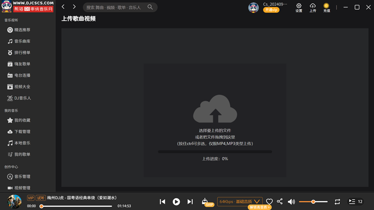Screen dimensions: 374x210
Task: Click the star icon beside 我的收藏
Action: (x=10, y=120)
